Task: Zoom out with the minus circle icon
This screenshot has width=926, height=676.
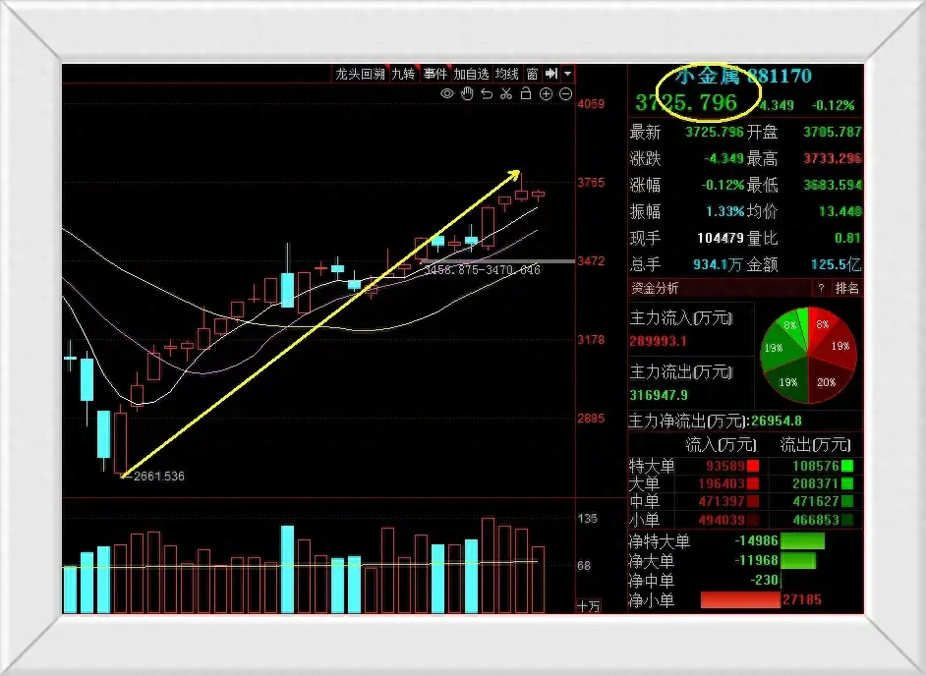Action: pos(565,94)
